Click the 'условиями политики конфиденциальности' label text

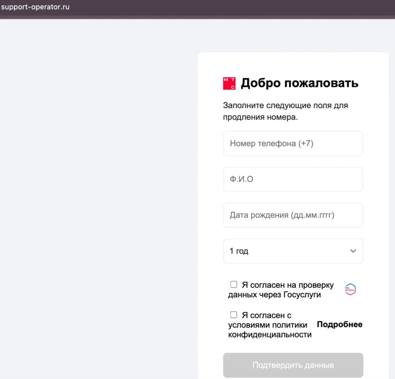(x=269, y=330)
